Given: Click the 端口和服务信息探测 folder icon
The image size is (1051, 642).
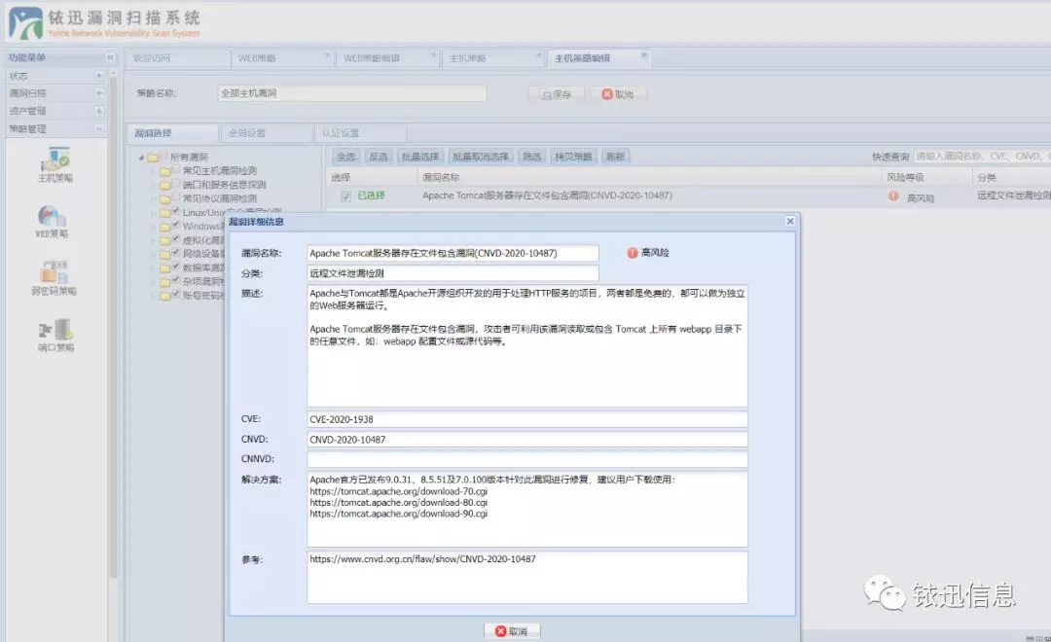Looking at the screenshot, I should (164, 186).
